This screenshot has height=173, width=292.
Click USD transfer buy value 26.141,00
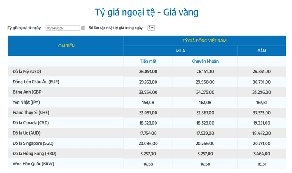click(x=205, y=72)
